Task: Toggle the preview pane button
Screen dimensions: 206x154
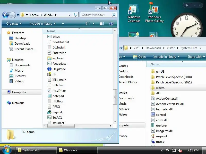Action: coord(102,24)
